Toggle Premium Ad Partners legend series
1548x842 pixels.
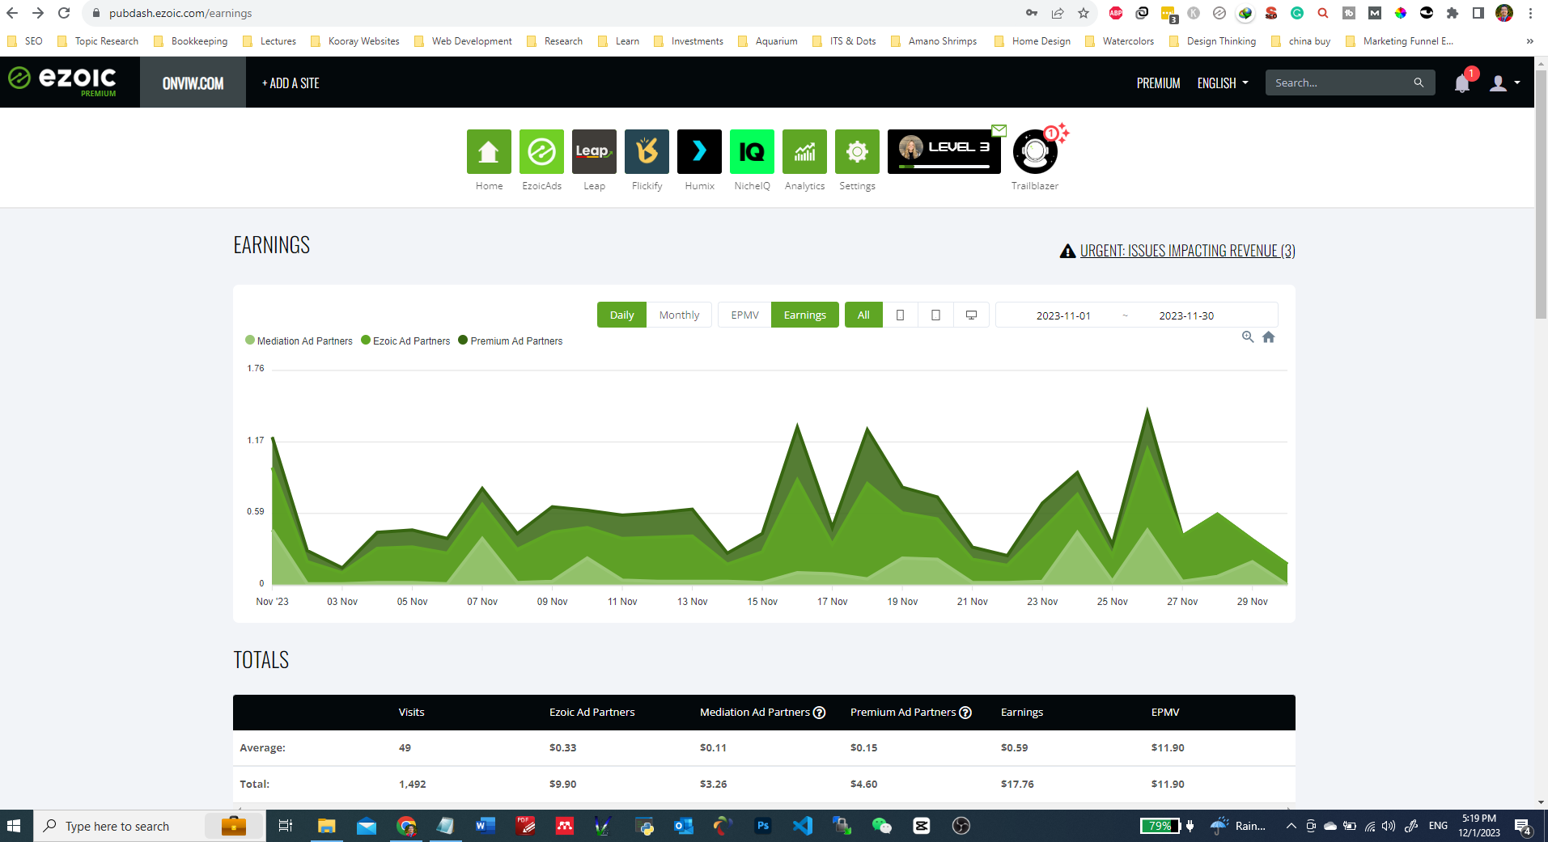click(x=510, y=341)
